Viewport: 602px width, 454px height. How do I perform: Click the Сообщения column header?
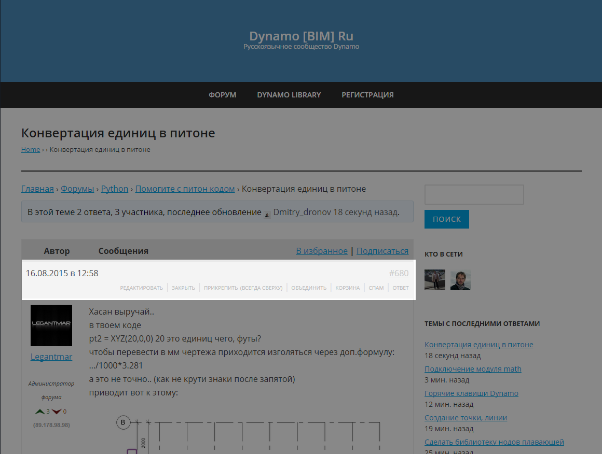click(x=123, y=251)
